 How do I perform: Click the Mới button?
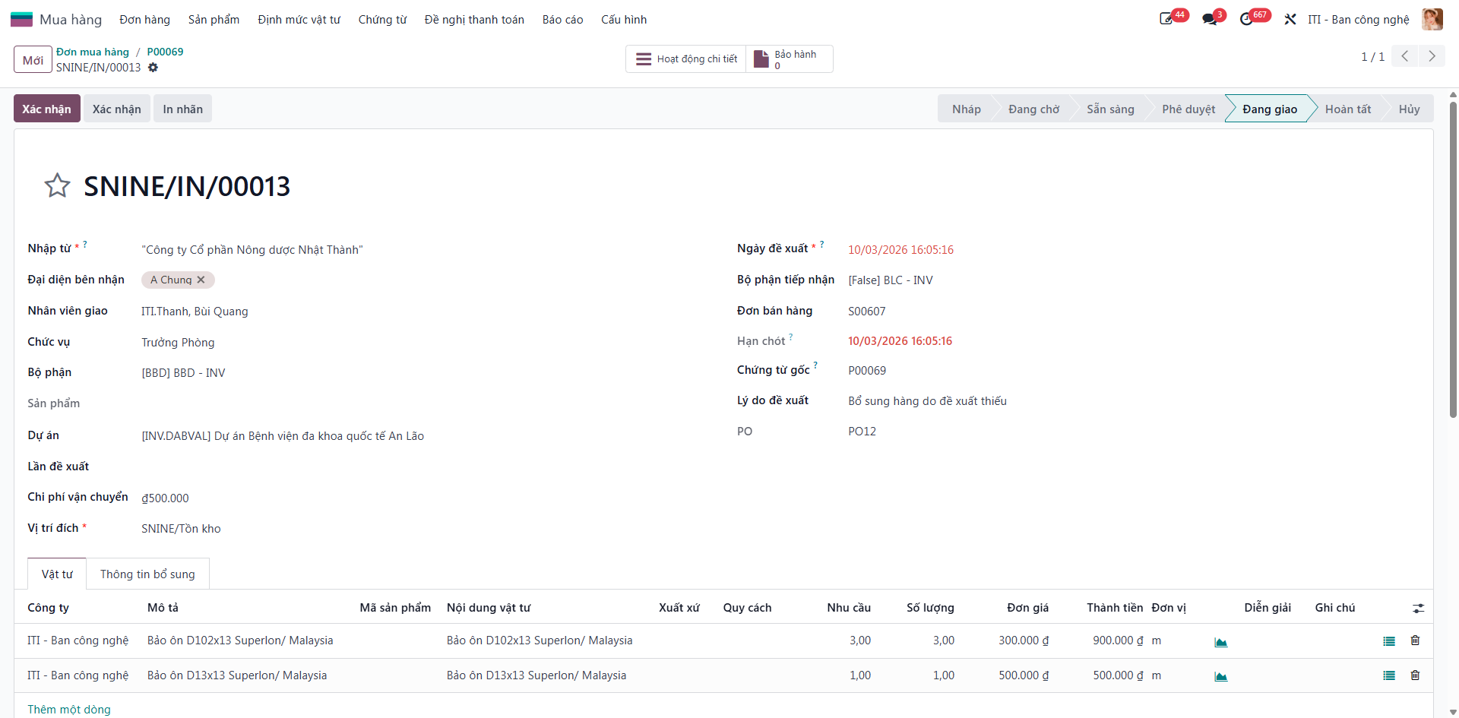(33, 60)
